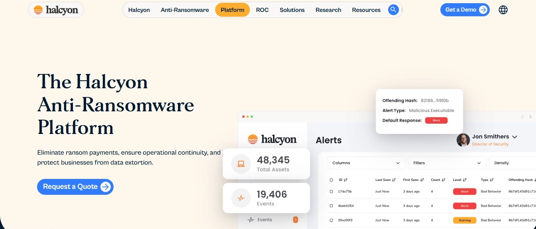Open the Resources nav menu
536x229 pixels.
[366, 10]
